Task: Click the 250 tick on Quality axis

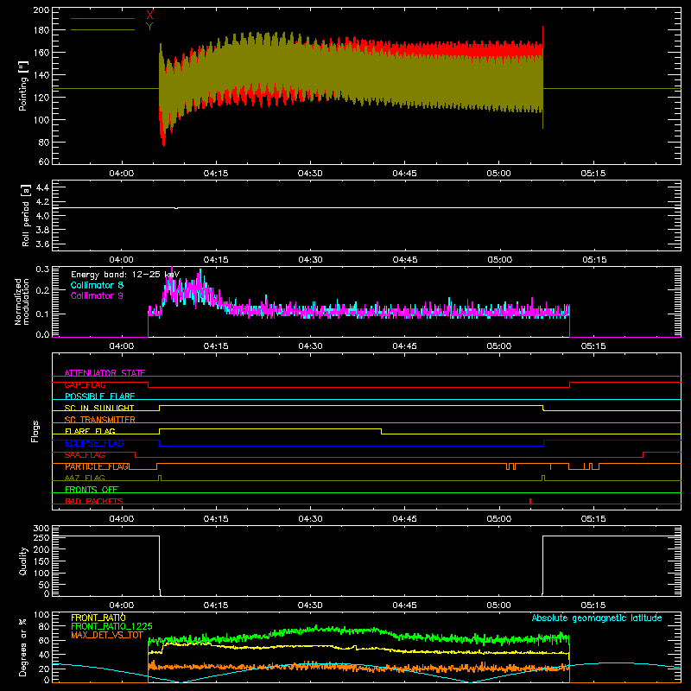Action: tap(41, 537)
